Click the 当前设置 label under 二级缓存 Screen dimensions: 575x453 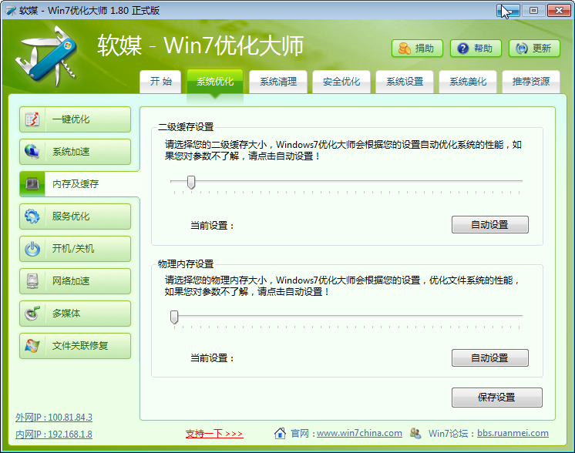coord(212,226)
